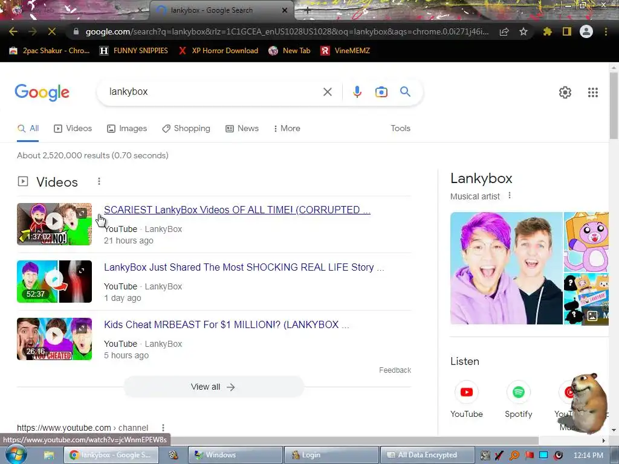Switch to the Images search tab
This screenshot has width=619, height=464.
coord(127,128)
